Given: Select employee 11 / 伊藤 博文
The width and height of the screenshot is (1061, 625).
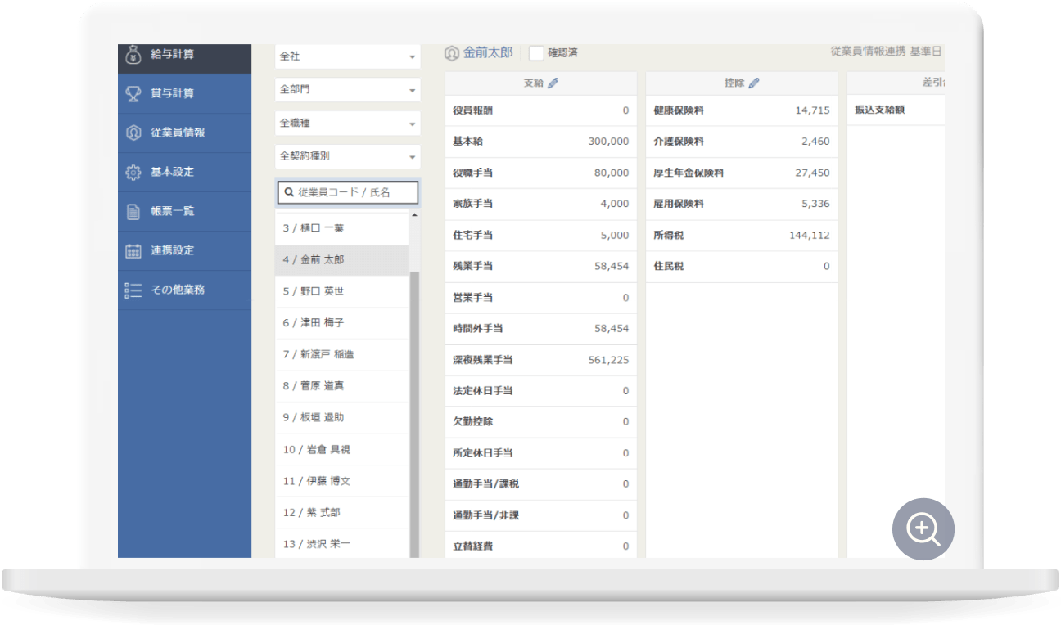Looking at the screenshot, I should click(341, 481).
